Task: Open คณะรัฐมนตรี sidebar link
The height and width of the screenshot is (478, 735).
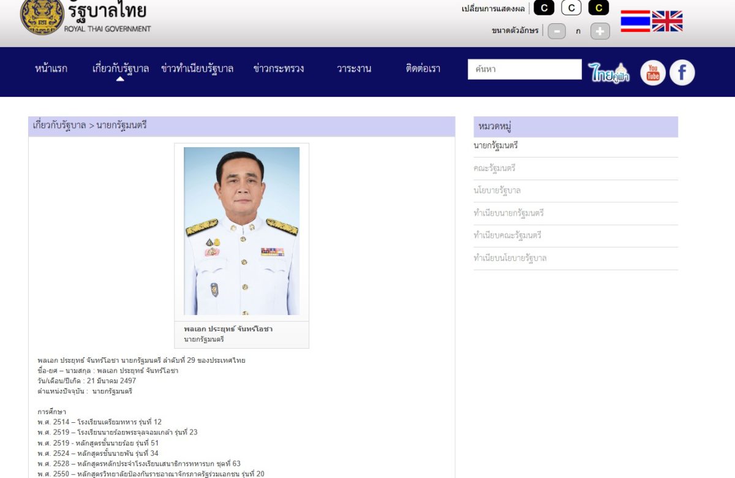Action: [x=494, y=168]
